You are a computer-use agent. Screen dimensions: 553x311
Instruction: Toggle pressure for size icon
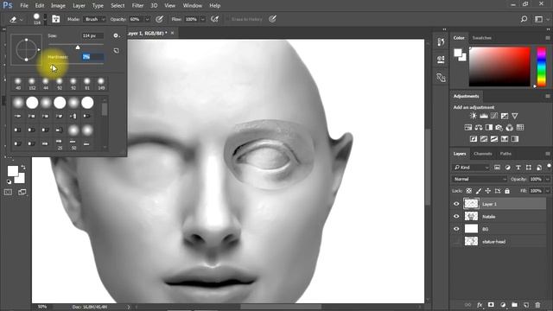point(272,19)
